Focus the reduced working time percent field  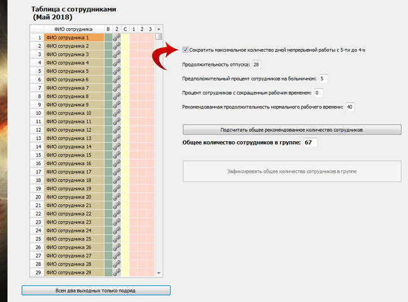tap(318, 93)
